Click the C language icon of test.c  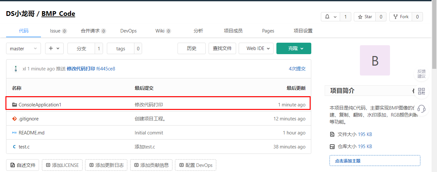click(14, 147)
